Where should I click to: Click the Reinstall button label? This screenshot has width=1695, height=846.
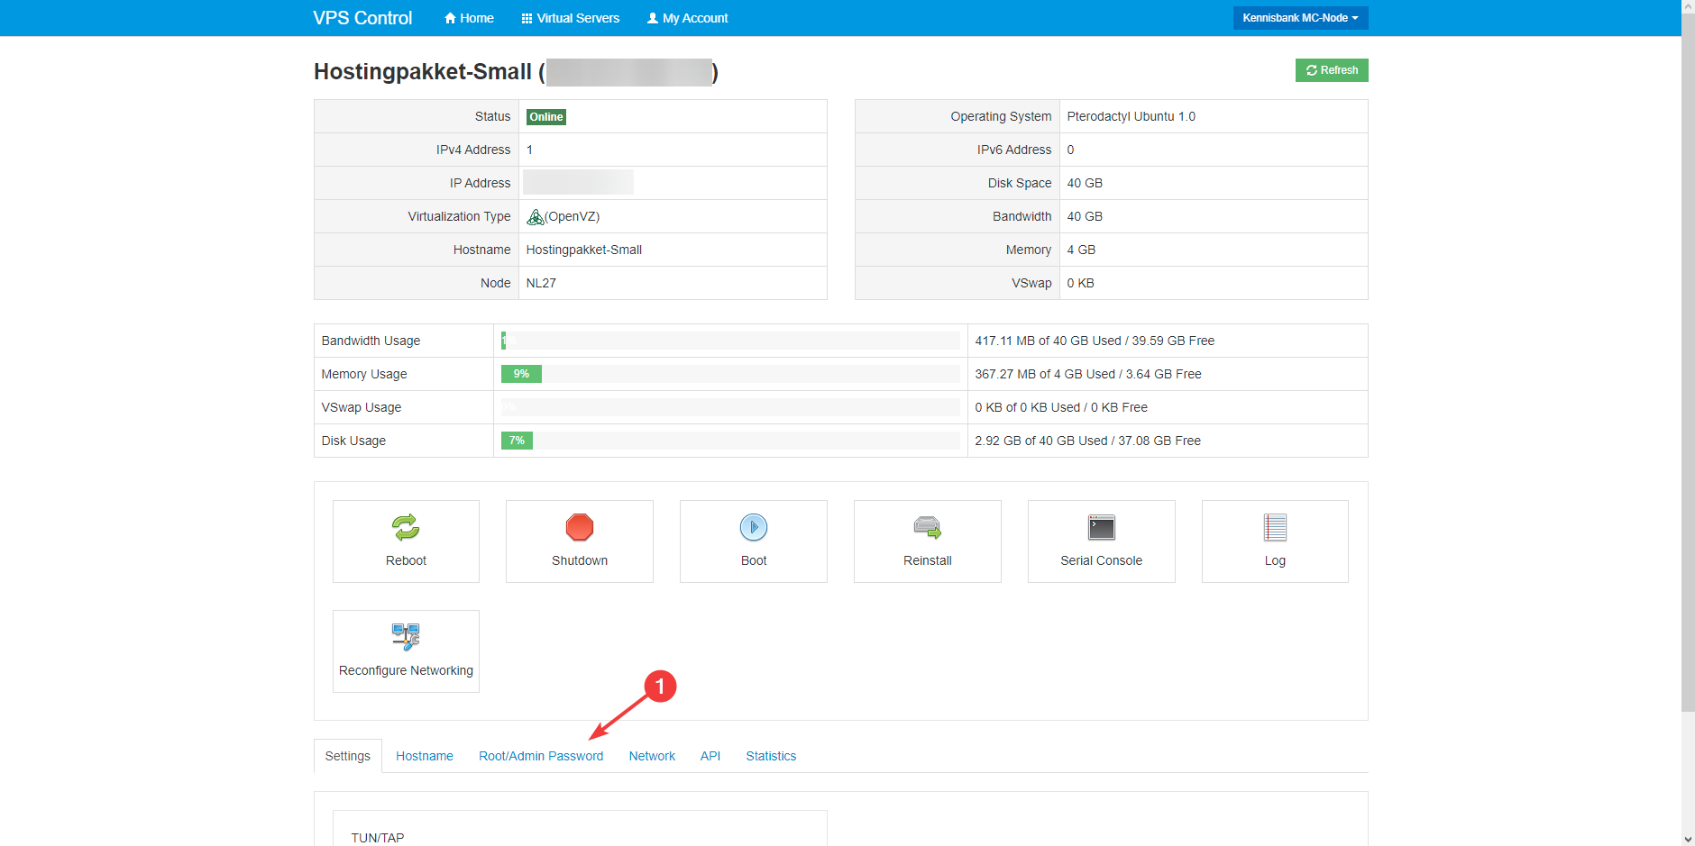928,560
